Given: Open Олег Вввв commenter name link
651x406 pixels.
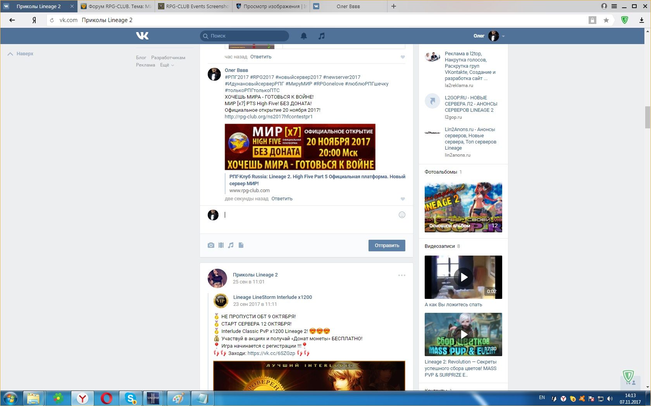Looking at the screenshot, I should pyautogui.click(x=236, y=70).
